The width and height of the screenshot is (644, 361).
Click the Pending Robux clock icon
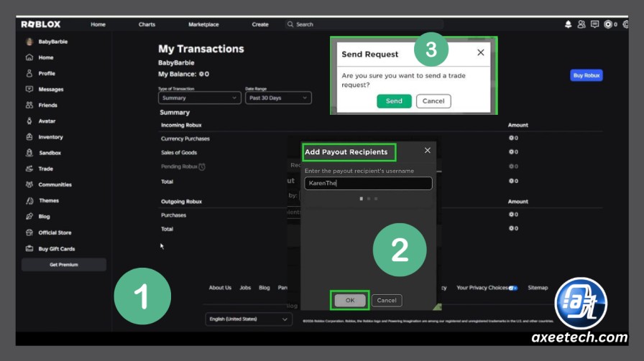[x=202, y=167]
